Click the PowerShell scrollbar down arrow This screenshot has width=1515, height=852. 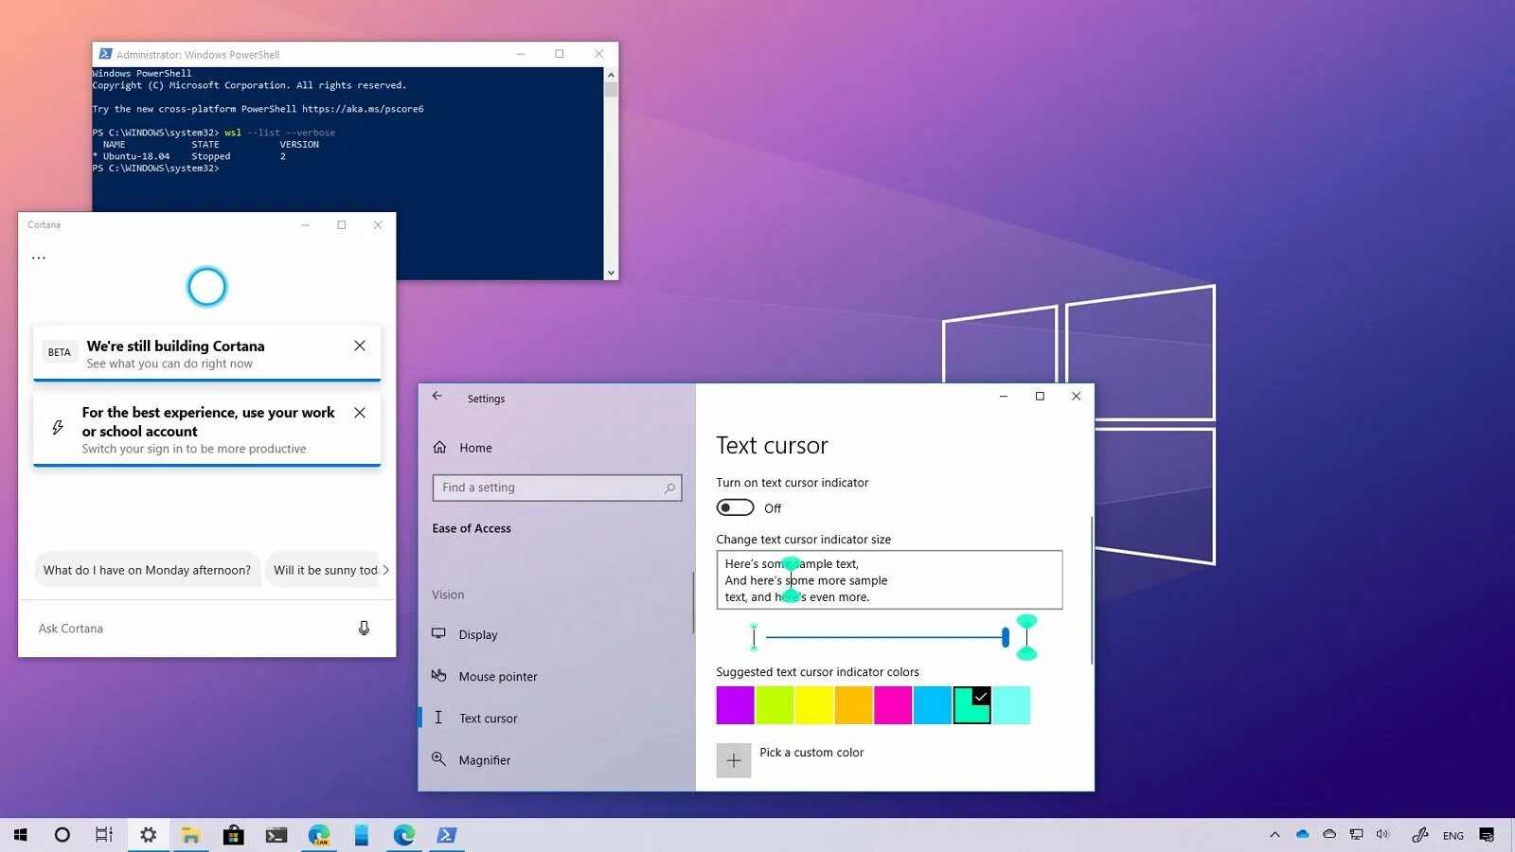coord(611,273)
